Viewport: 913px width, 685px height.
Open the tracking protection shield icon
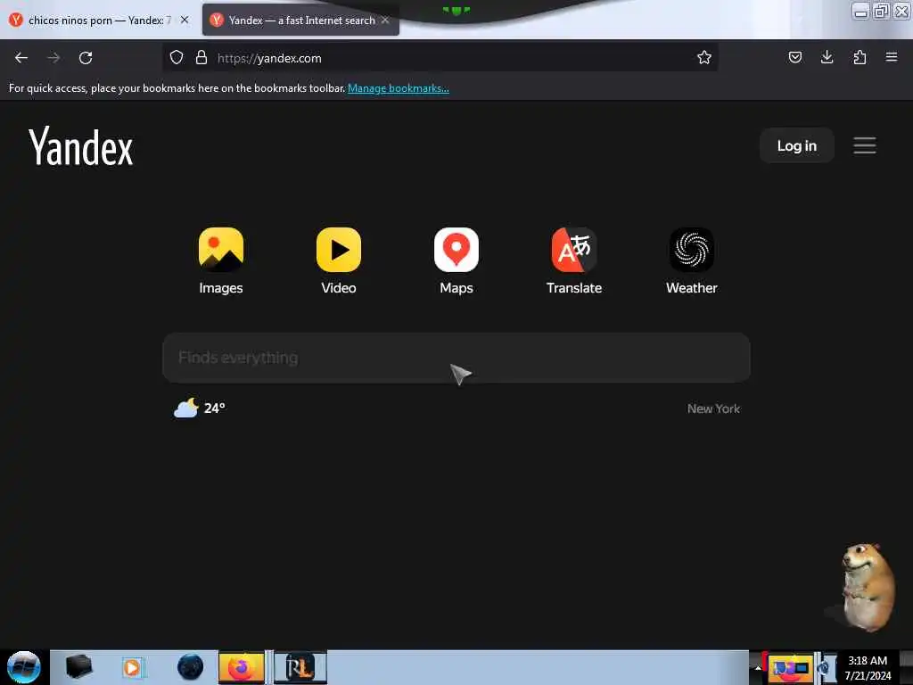click(x=177, y=57)
